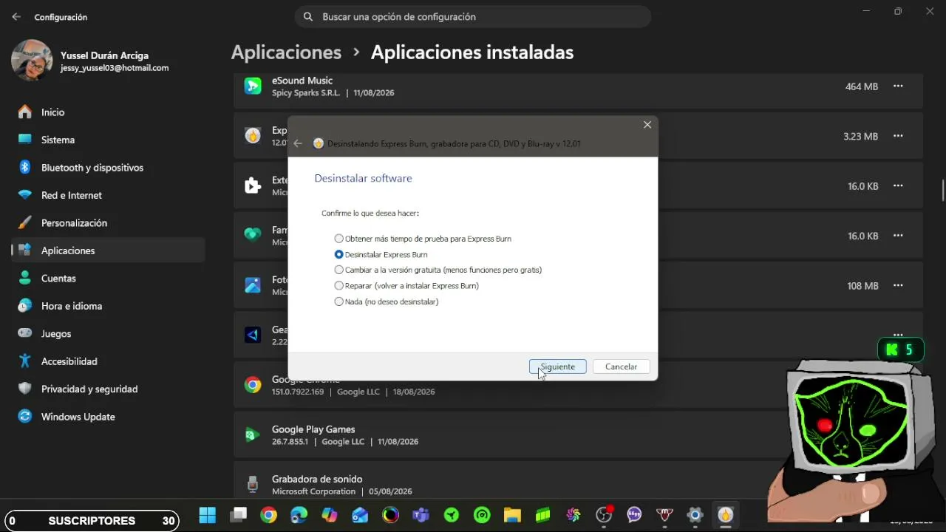Go back in the Configuración window
Viewport: 946px width, 532px height.
tap(16, 16)
